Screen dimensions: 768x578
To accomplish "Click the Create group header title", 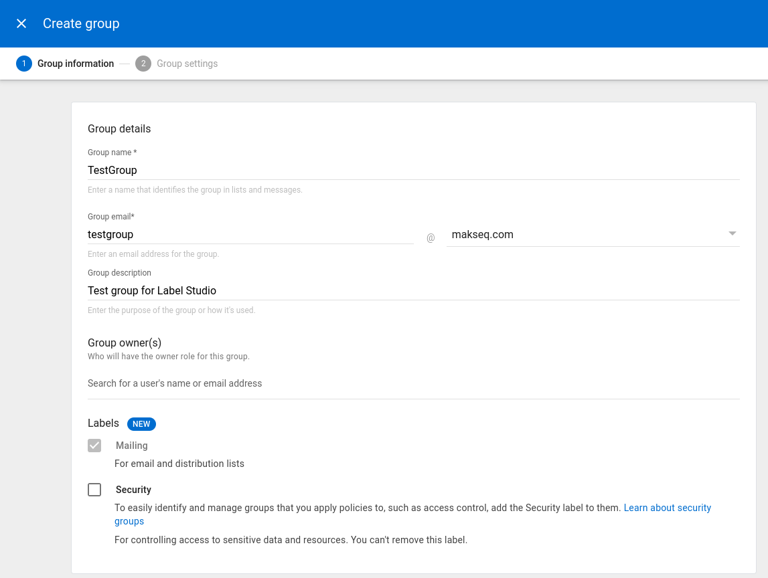I will pyautogui.click(x=81, y=23).
